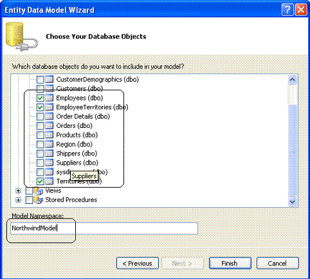Screen dimensions: 310x279
Task: Uncheck the EmployeeTerritories (dbo) checkbox
Action: point(40,107)
